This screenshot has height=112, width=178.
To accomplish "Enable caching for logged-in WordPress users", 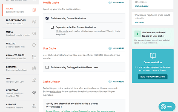I will (47, 67).
